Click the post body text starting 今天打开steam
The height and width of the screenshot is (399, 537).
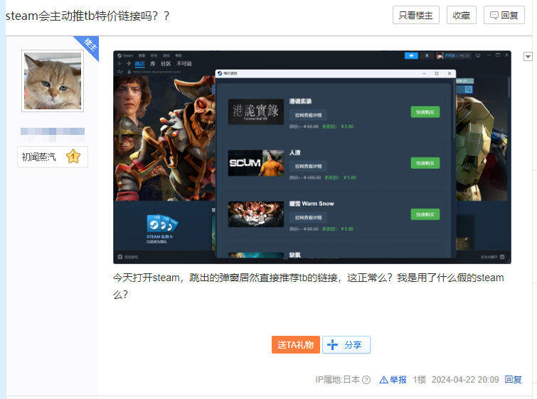(x=308, y=286)
